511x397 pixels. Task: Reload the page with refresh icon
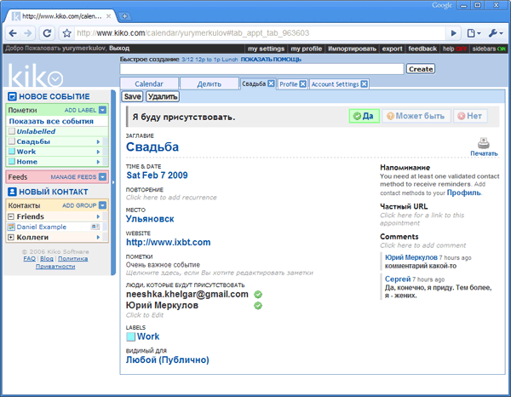[x=47, y=33]
